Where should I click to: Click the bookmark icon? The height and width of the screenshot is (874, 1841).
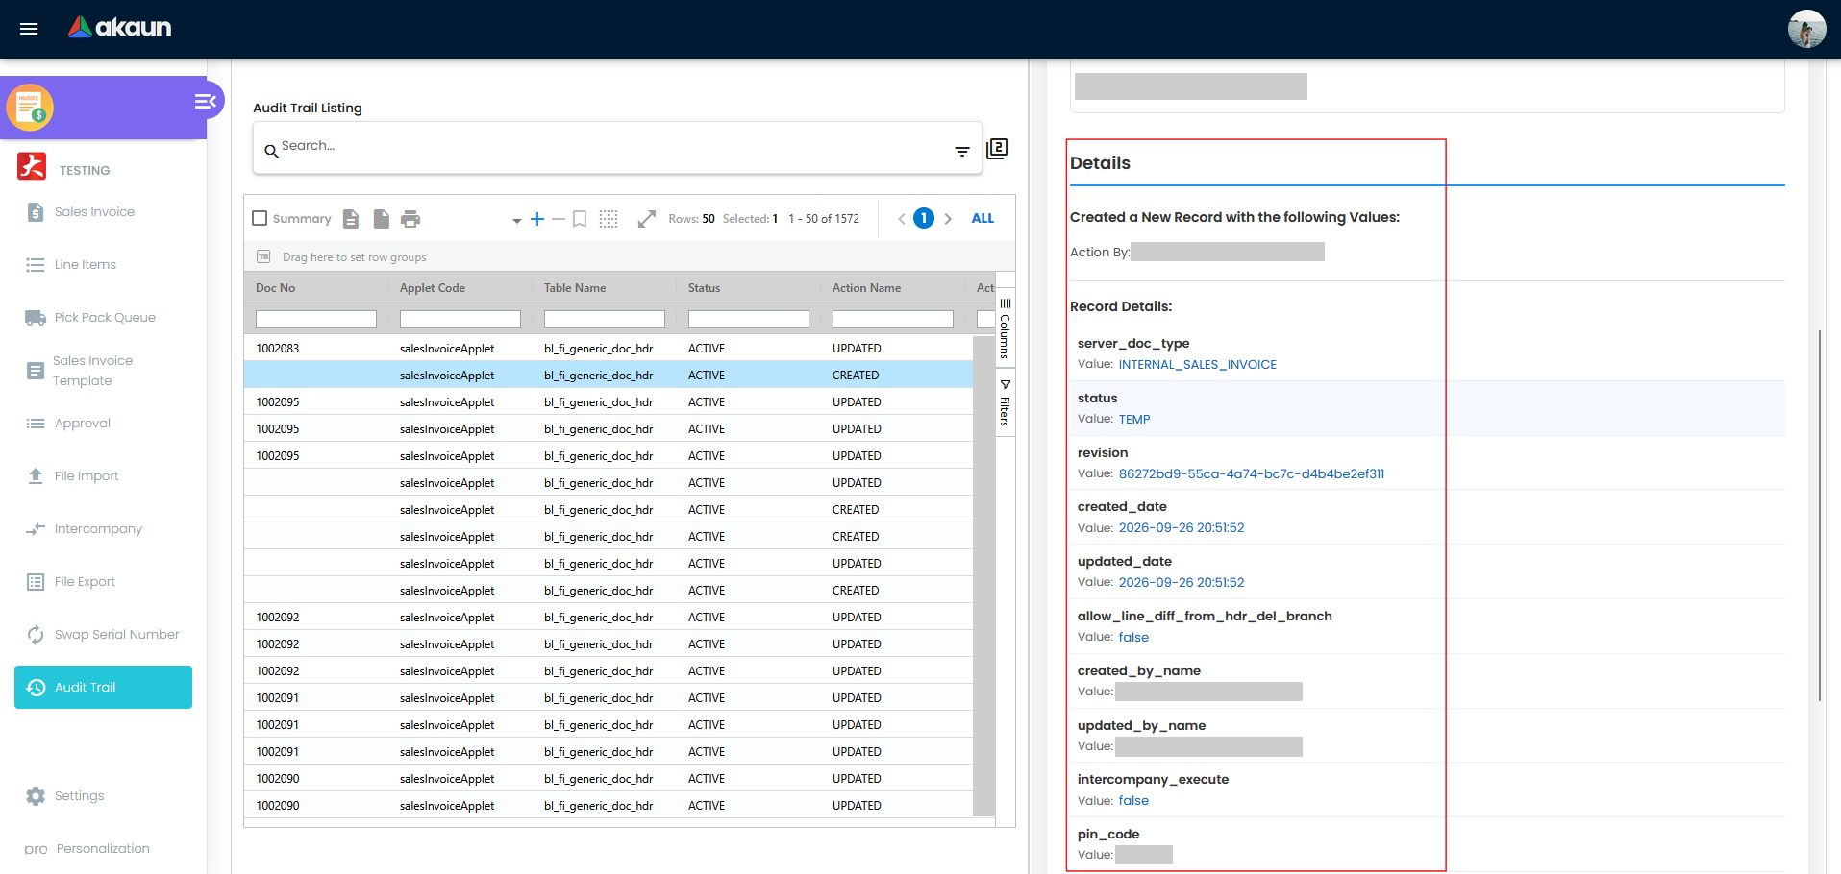580,219
